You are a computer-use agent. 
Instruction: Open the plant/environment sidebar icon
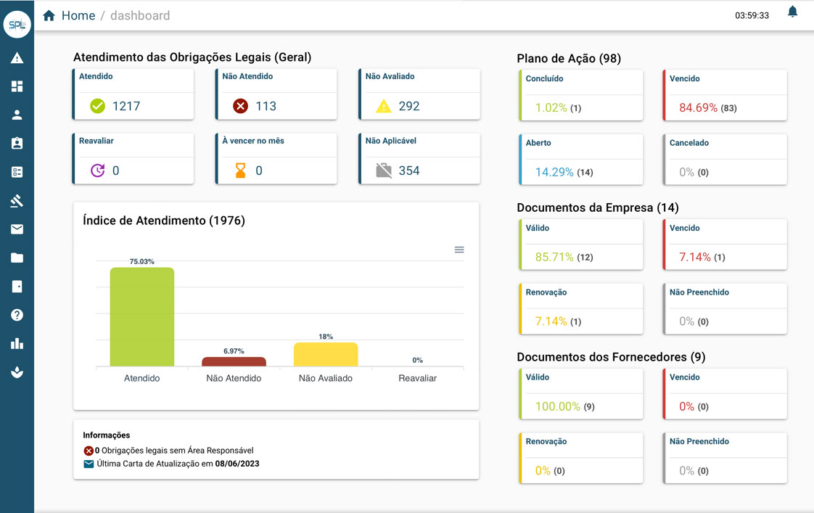tap(17, 372)
